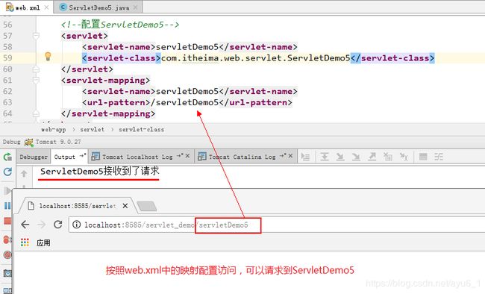Click com.itheima.web.servlet.ServletDemo5 class name text

pos(255,58)
